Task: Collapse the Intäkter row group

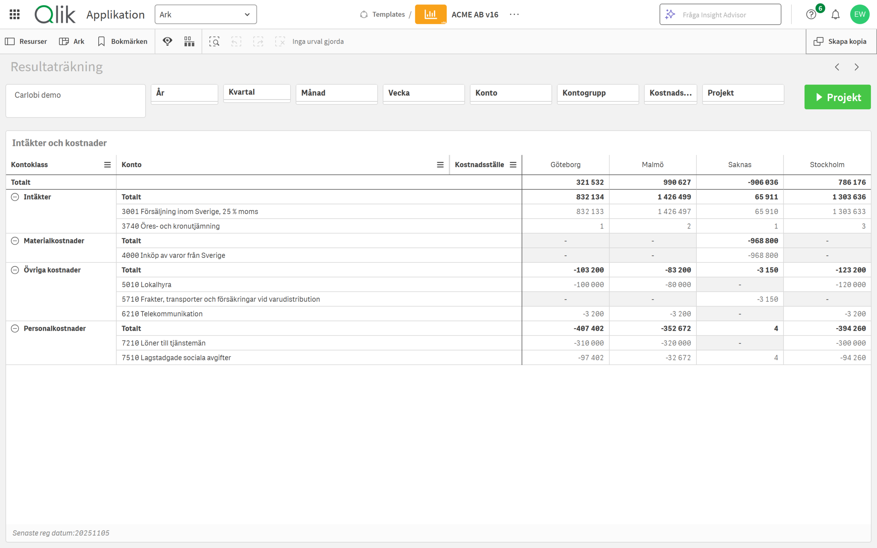Action: [x=15, y=197]
